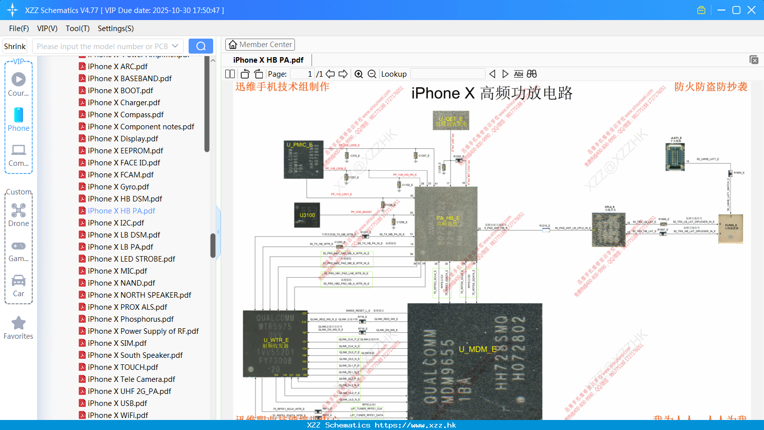The image size is (764, 430).
Task: Toggle the Abi match-whole-word option
Action: [518, 74]
